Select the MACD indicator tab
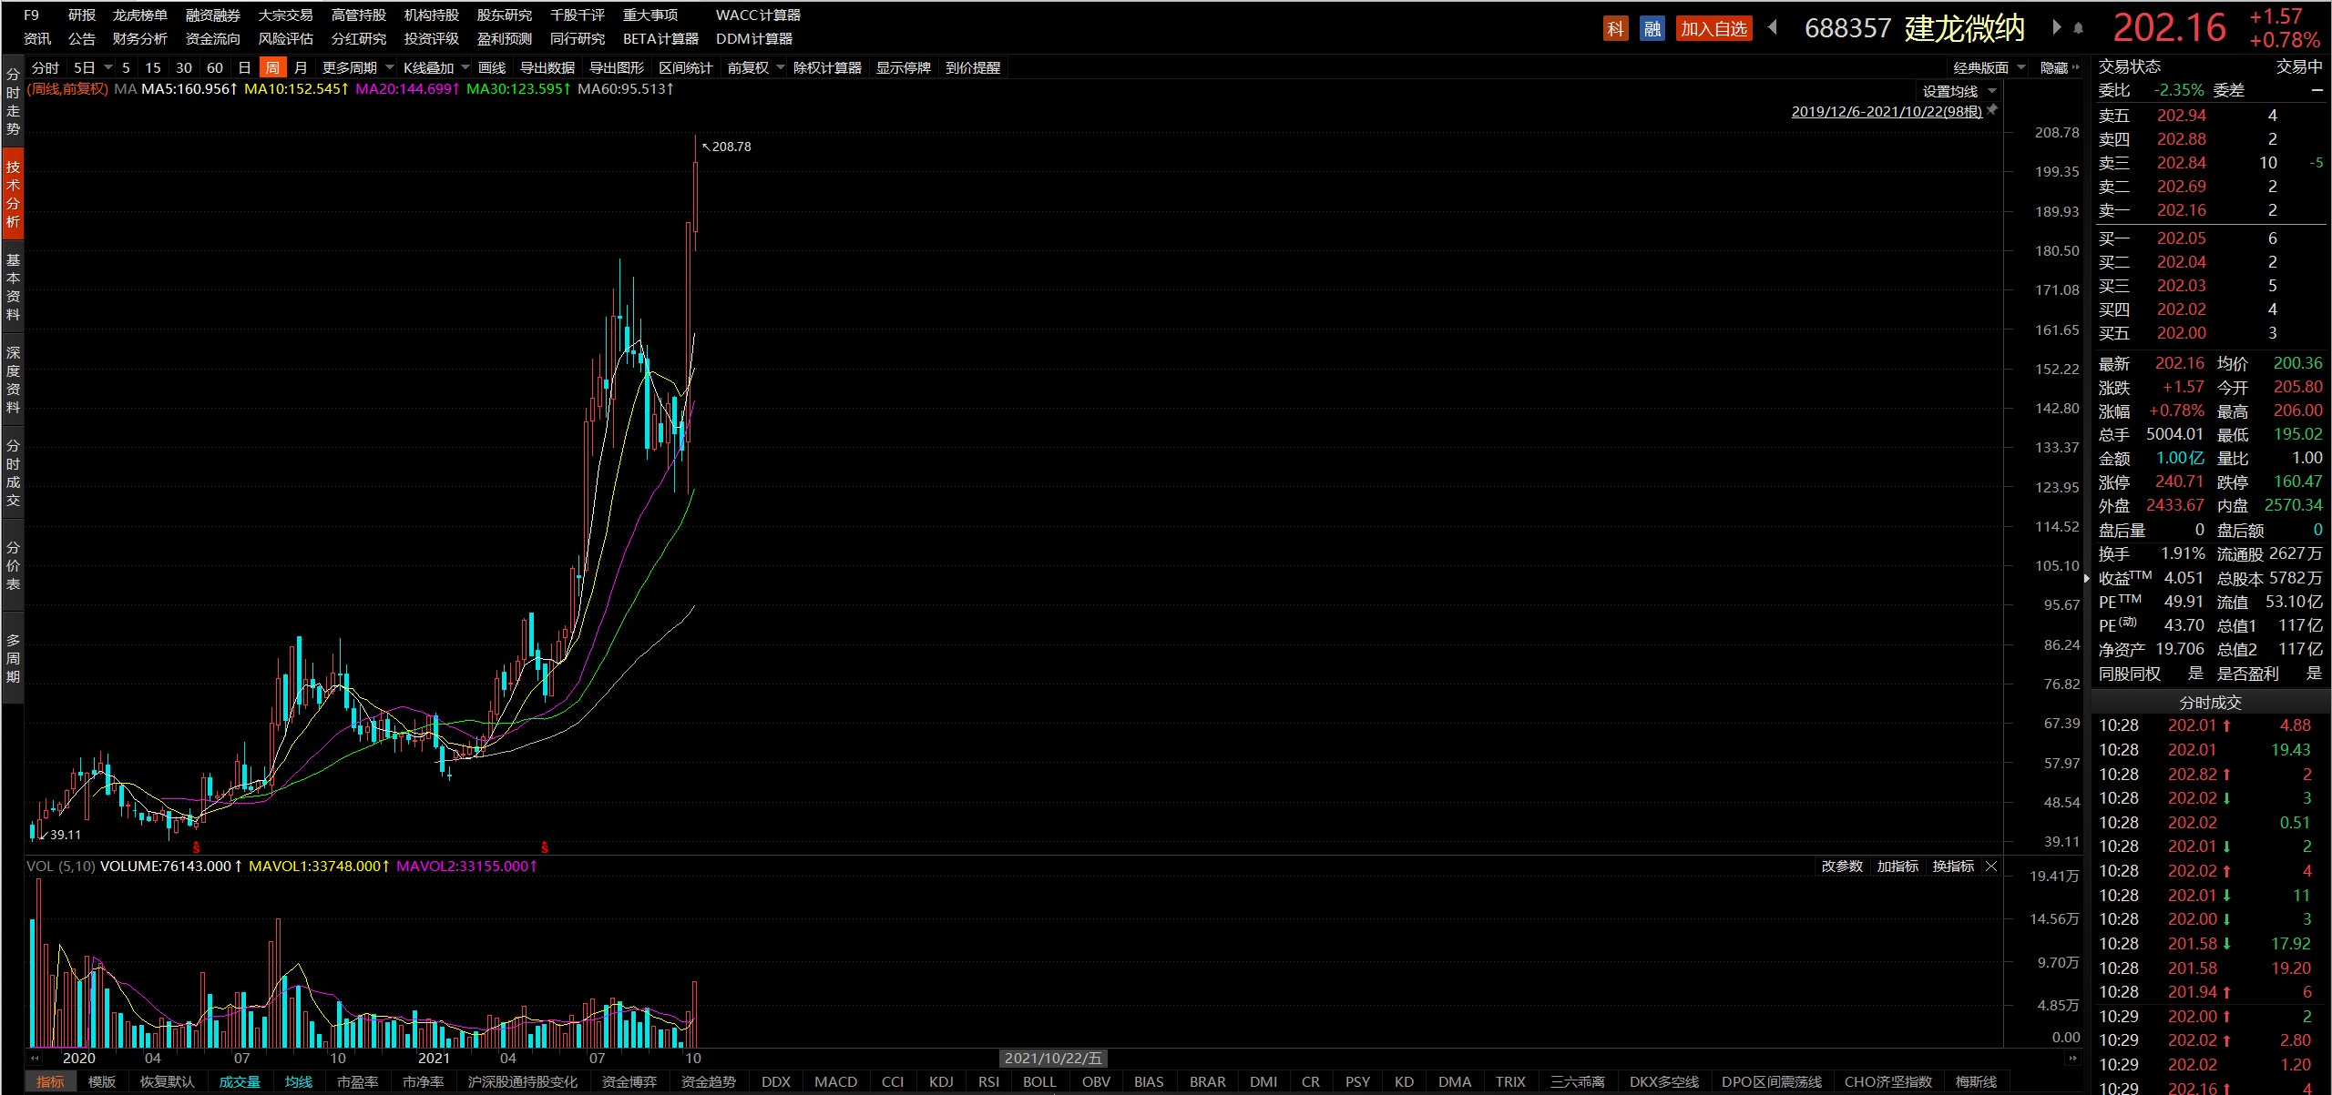Image resolution: width=2332 pixels, height=1095 pixels. click(x=835, y=1081)
